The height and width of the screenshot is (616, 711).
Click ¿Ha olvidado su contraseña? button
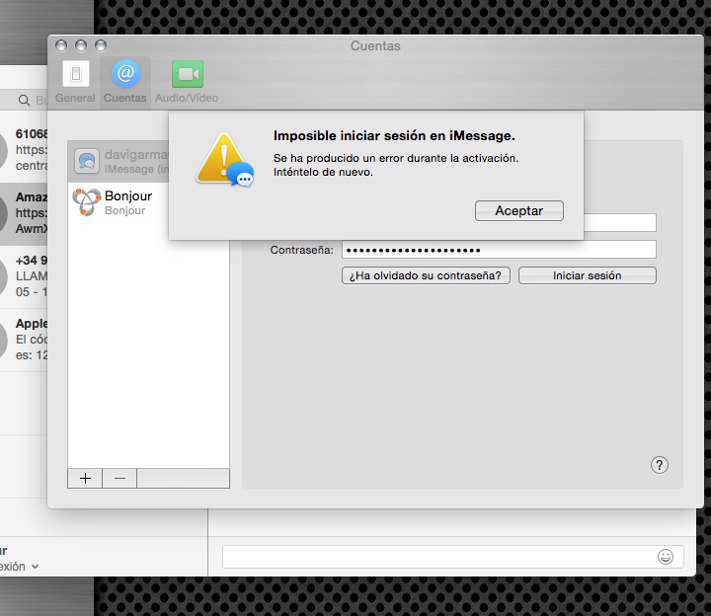pyautogui.click(x=426, y=275)
